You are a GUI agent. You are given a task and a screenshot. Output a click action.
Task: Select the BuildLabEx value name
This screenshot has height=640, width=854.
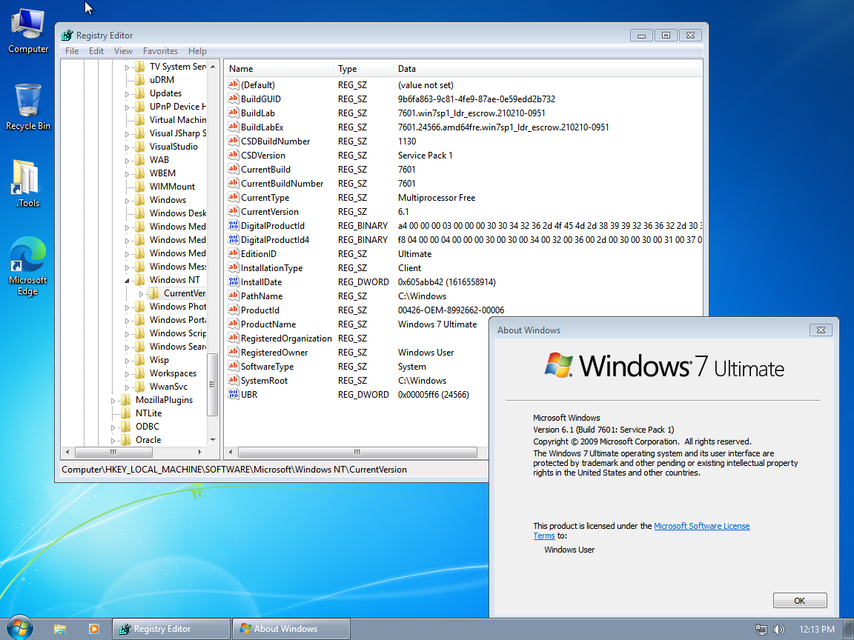262,127
